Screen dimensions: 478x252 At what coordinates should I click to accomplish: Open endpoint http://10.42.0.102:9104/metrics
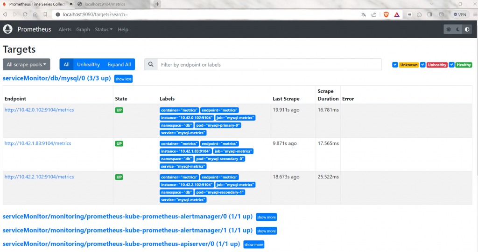tap(39, 110)
